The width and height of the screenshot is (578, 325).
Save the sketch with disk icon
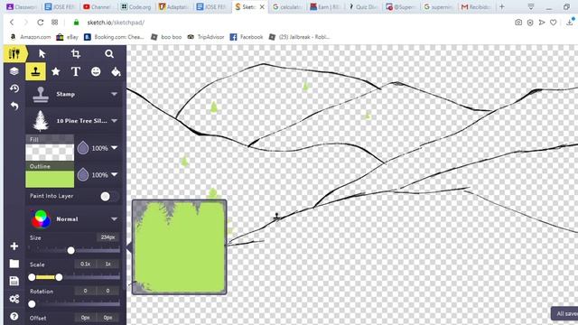tap(14, 281)
